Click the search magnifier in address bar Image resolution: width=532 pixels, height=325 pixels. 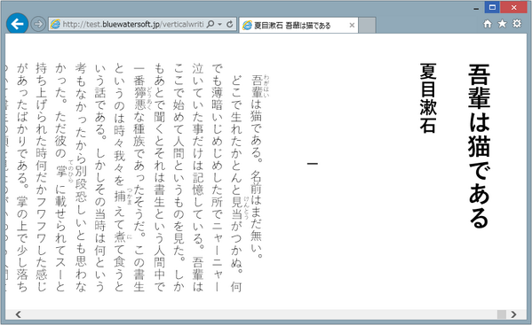[210, 24]
